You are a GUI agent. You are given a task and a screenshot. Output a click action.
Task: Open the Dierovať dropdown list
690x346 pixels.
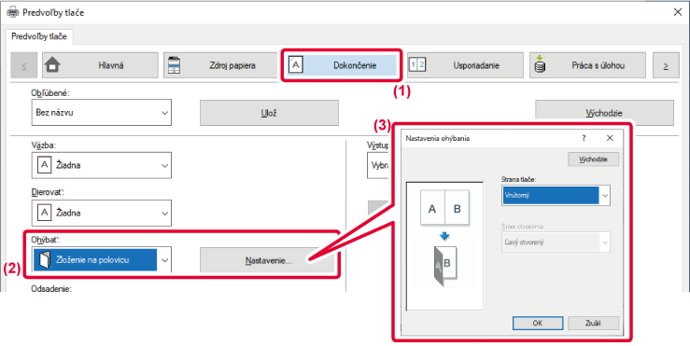101,213
